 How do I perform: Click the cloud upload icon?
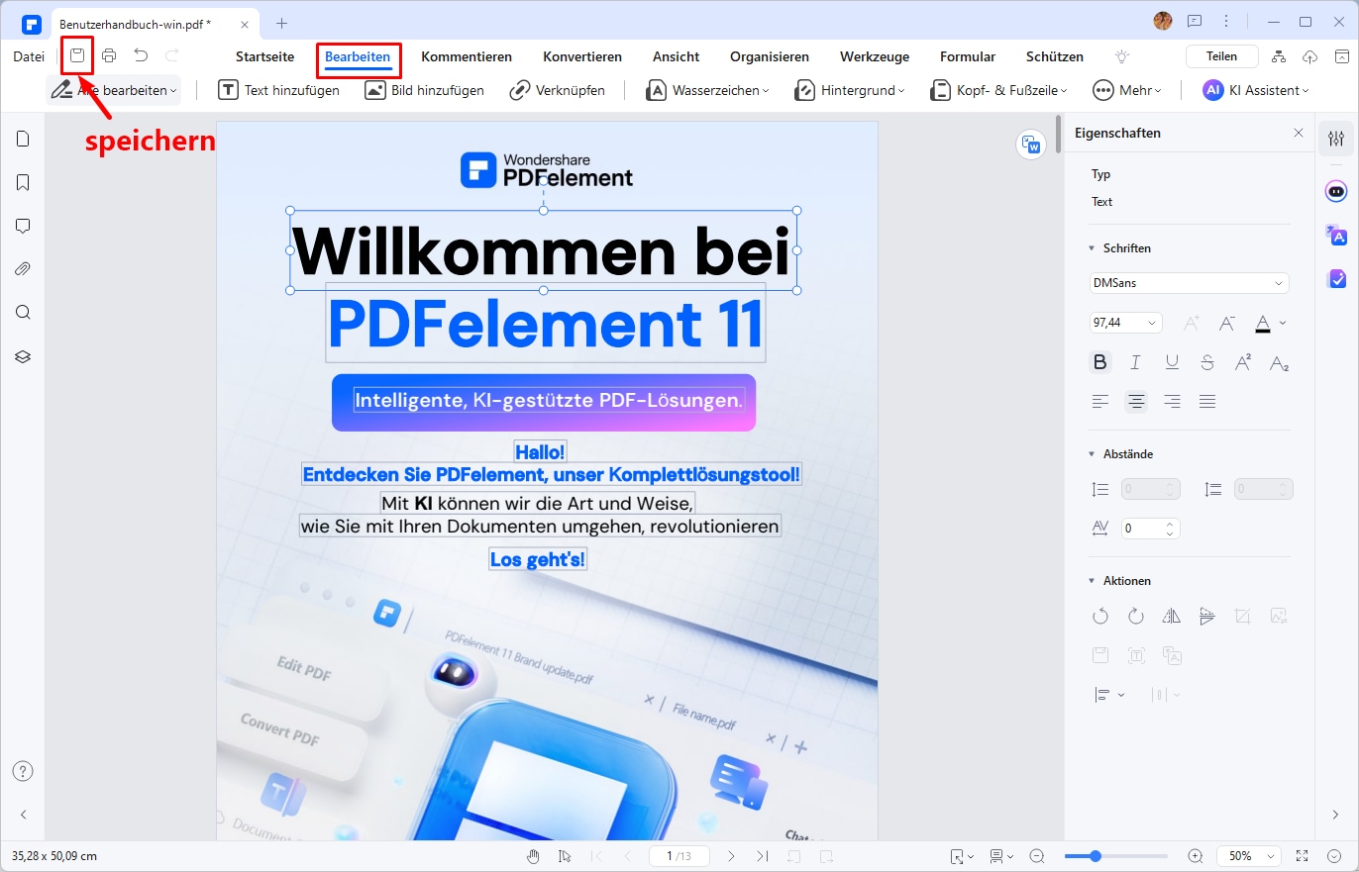[1310, 56]
